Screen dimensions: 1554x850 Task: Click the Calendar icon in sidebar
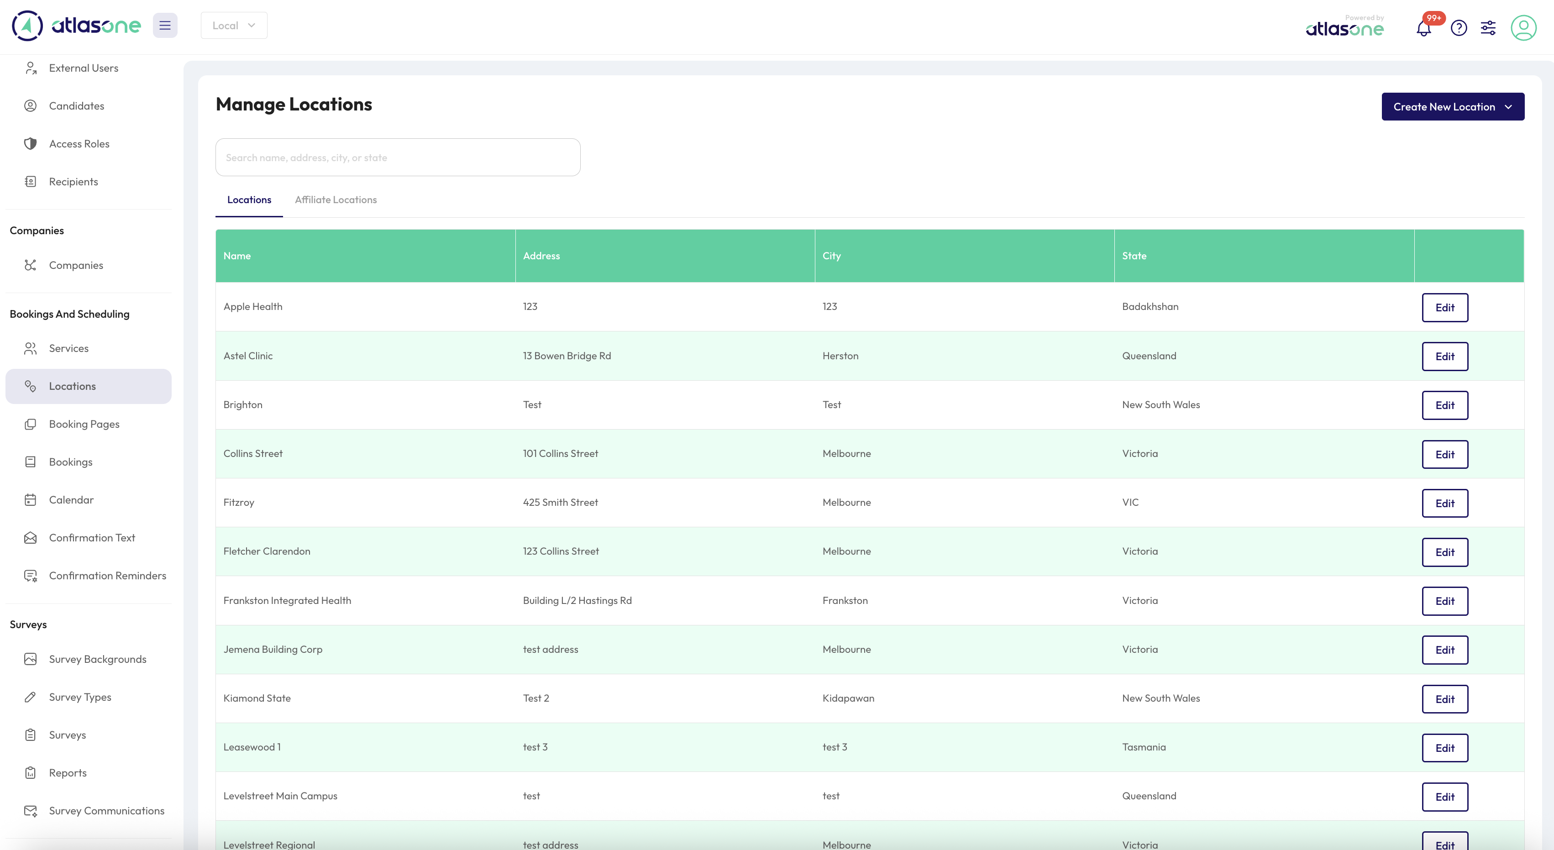tap(30, 499)
